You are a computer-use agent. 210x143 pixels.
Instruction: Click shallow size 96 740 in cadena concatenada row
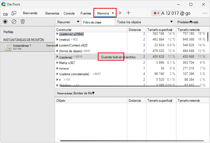click(159, 74)
